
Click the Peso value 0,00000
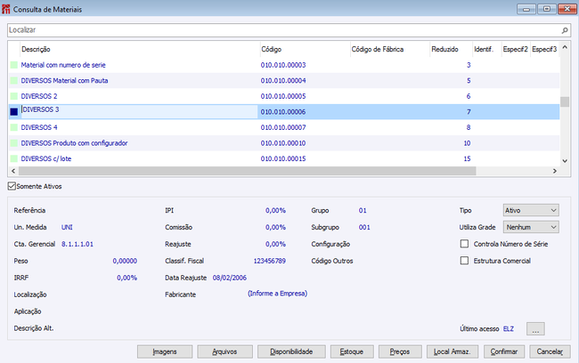(x=125, y=261)
